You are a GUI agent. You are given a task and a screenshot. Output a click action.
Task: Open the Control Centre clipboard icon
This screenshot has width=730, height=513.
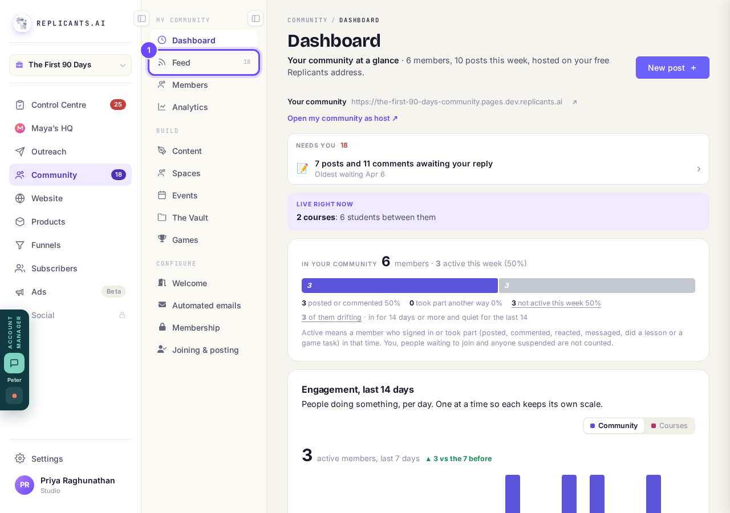[x=20, y=105]
